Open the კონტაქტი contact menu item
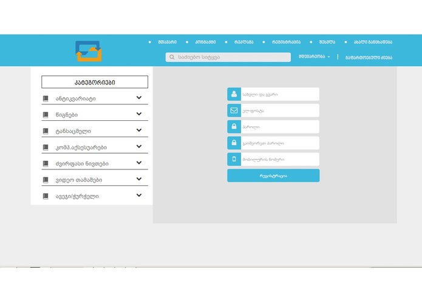This screenshot has height=300, width=422. coord(205,42)
